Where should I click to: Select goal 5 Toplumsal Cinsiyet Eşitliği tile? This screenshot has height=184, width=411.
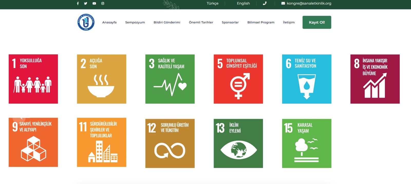(x=238, y=79)
